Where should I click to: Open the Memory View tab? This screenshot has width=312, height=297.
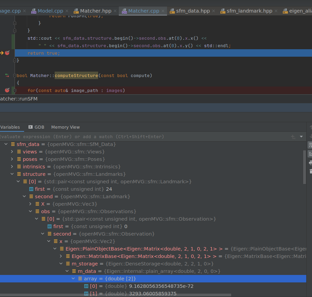66,127
